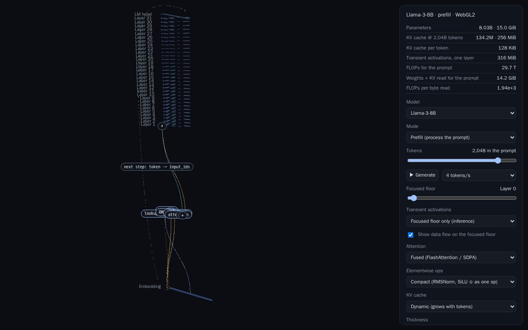Viewport: 528px width, 330px height.
Task: Click the Focused floor slider
Action: tap(461, 198)
